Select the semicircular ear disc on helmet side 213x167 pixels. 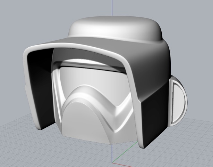click(178, 101)
